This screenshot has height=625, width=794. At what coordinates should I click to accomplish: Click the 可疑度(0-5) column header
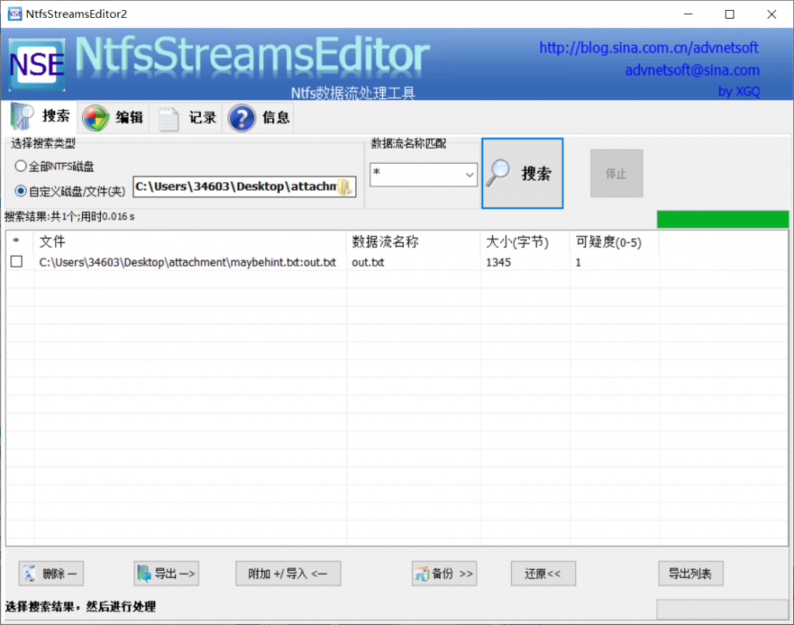[x=614, y=242]
